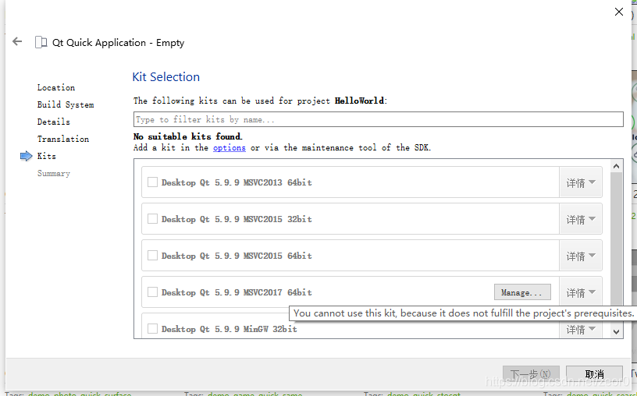Expand 详情 for MSVC2013 64bit kit
Viewport: 637px width, 396px height.
581,182
